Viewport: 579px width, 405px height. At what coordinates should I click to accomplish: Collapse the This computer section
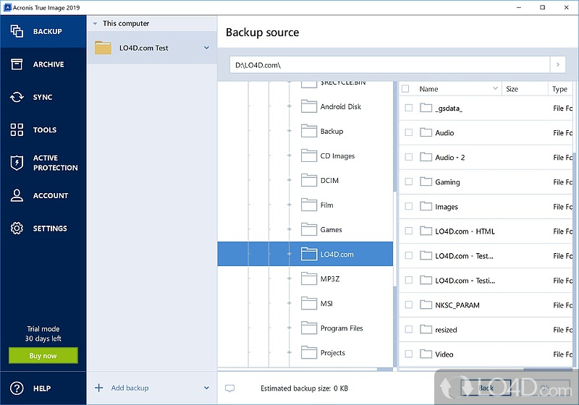click(95, 24)
